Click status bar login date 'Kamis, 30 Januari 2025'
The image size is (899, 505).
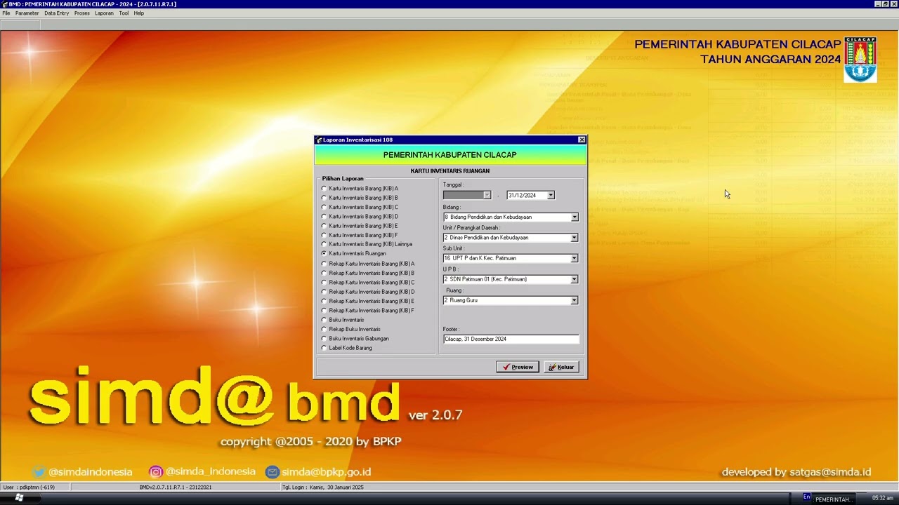click(x=336, y=487)
